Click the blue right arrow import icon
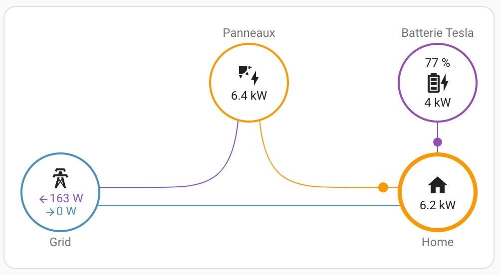Screen dimensions: 501x275 (50, 212)
